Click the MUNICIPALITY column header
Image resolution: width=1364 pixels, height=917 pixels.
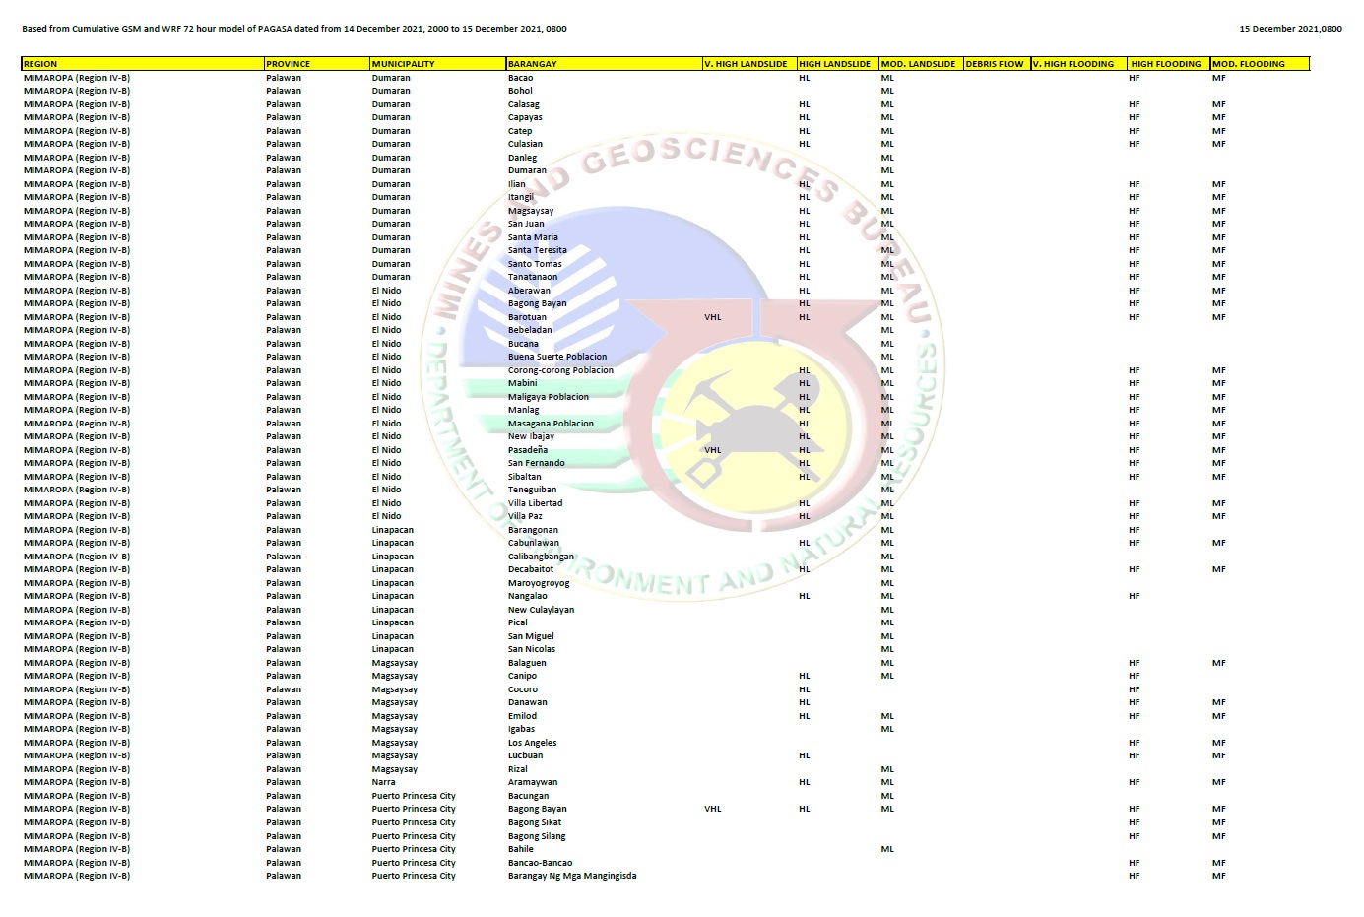coord(438,63)
